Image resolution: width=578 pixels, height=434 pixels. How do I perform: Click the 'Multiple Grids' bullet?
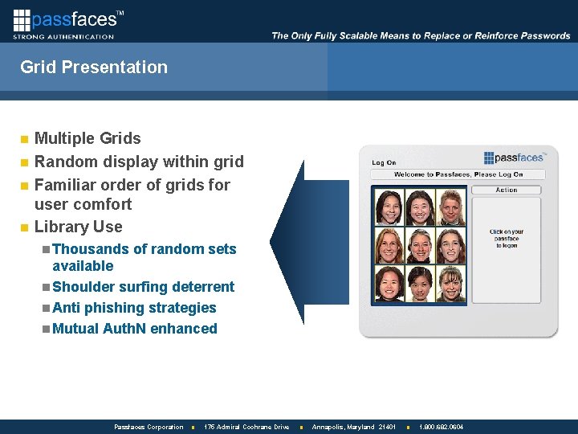88,138
